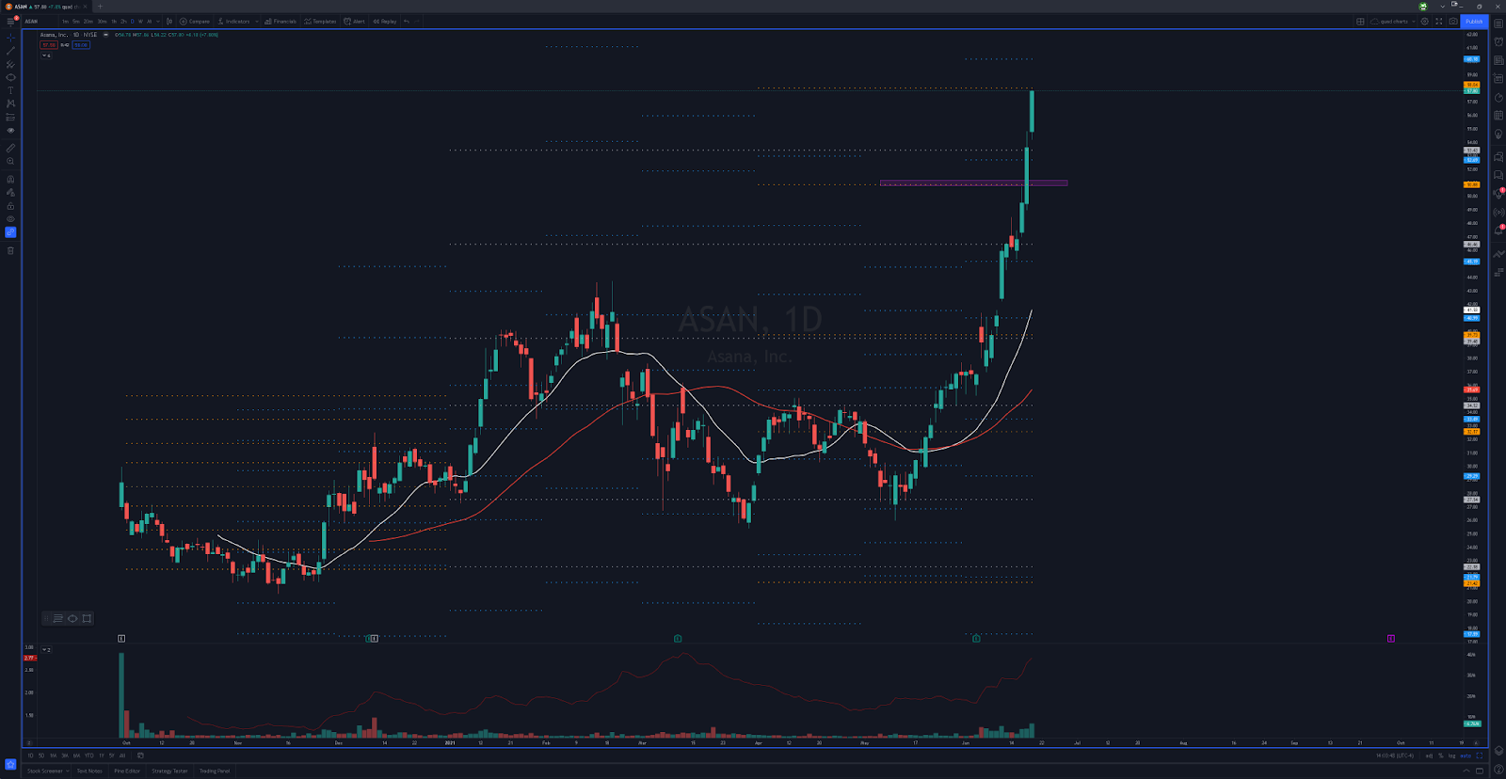
Task: Expand the timeframe interval dropdown arrow
Action: coord(157,21)
